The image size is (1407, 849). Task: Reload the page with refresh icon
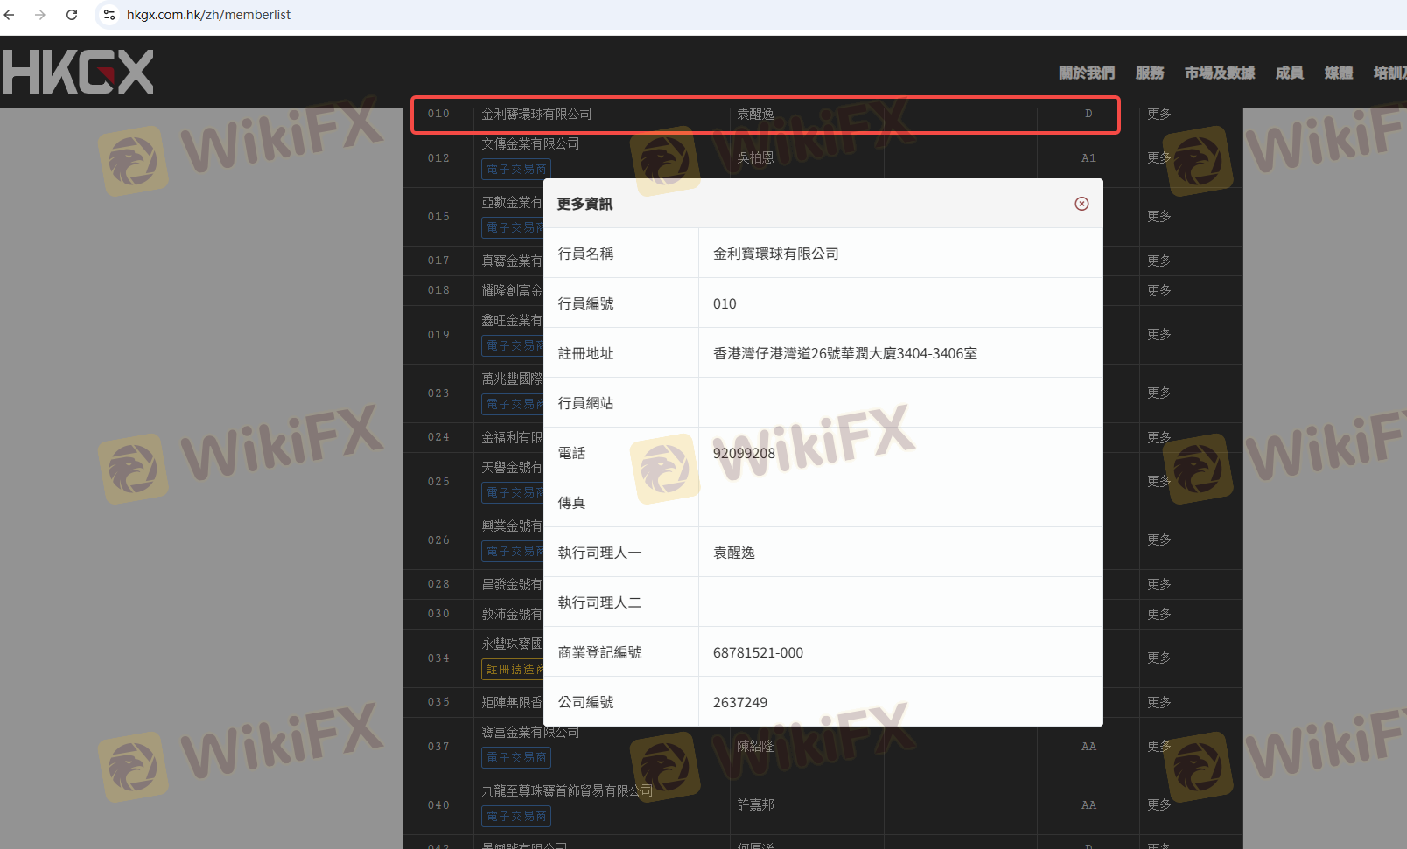pyautogui.click(x=72, y=15)
